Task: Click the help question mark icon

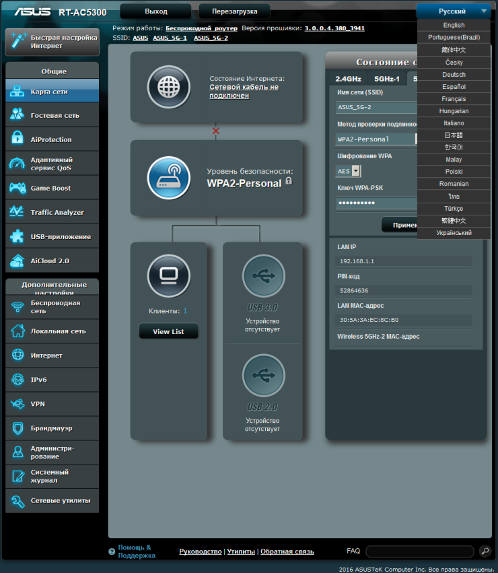Action: [x=112, y=551]
